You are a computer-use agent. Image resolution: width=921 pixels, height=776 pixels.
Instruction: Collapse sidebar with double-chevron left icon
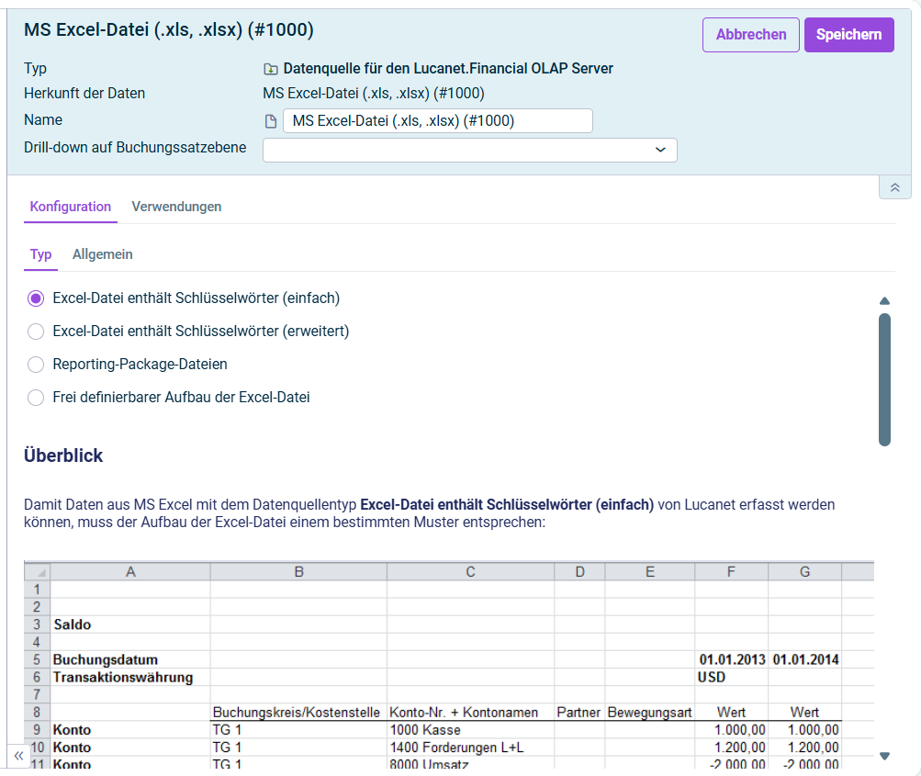(18, 756)
